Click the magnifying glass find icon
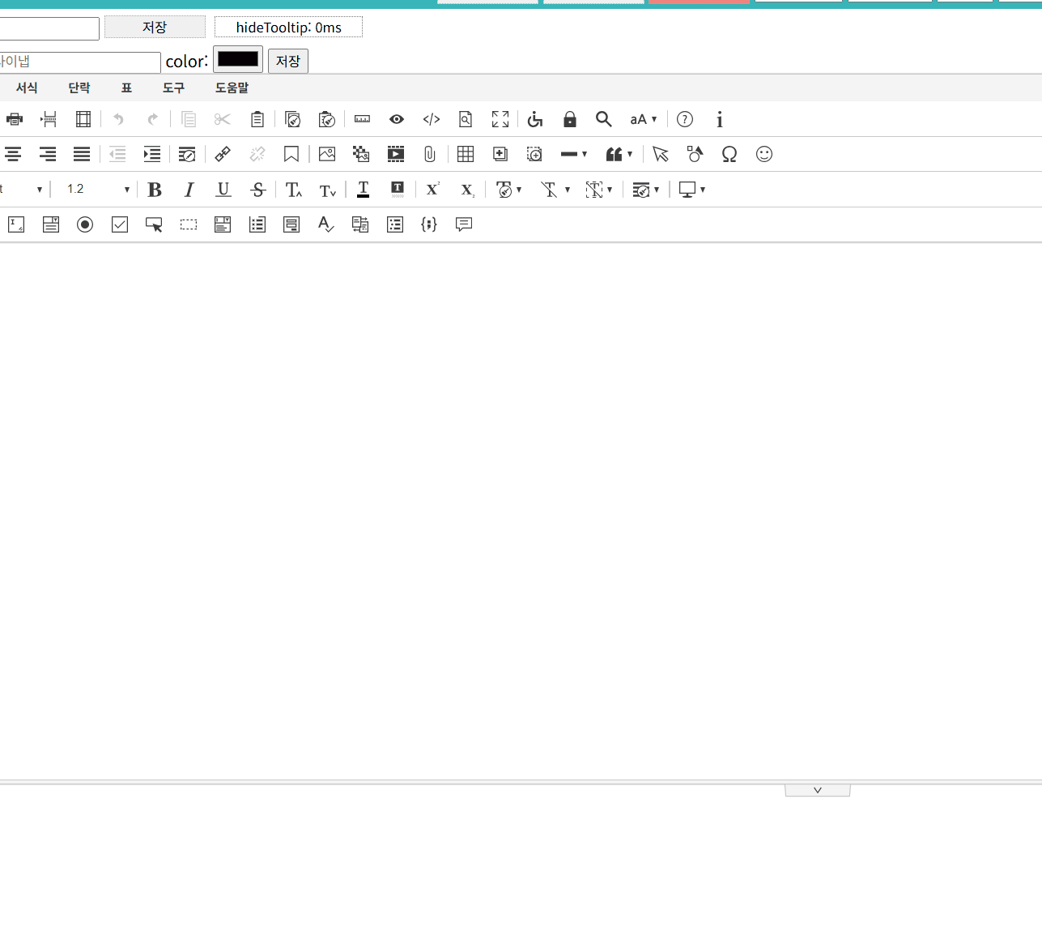 (603, 119)
